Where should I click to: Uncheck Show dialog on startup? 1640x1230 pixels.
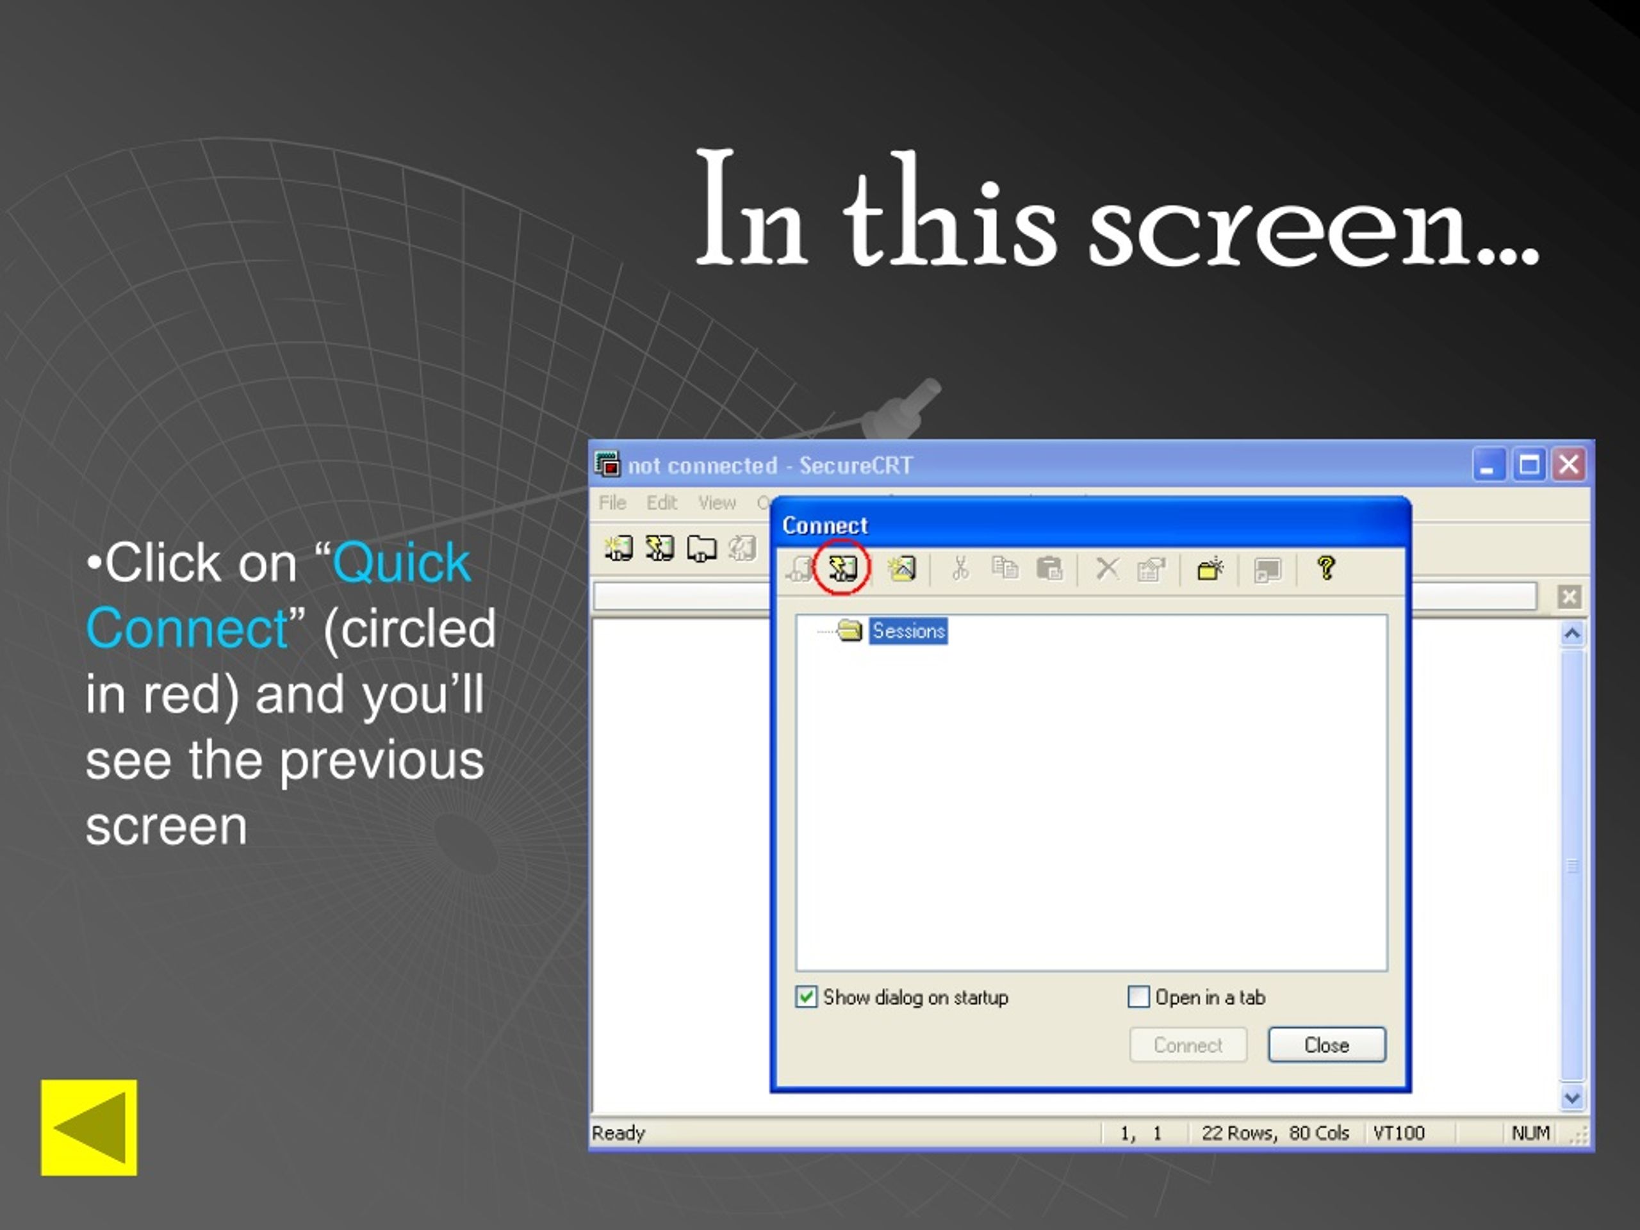[806, 996]
